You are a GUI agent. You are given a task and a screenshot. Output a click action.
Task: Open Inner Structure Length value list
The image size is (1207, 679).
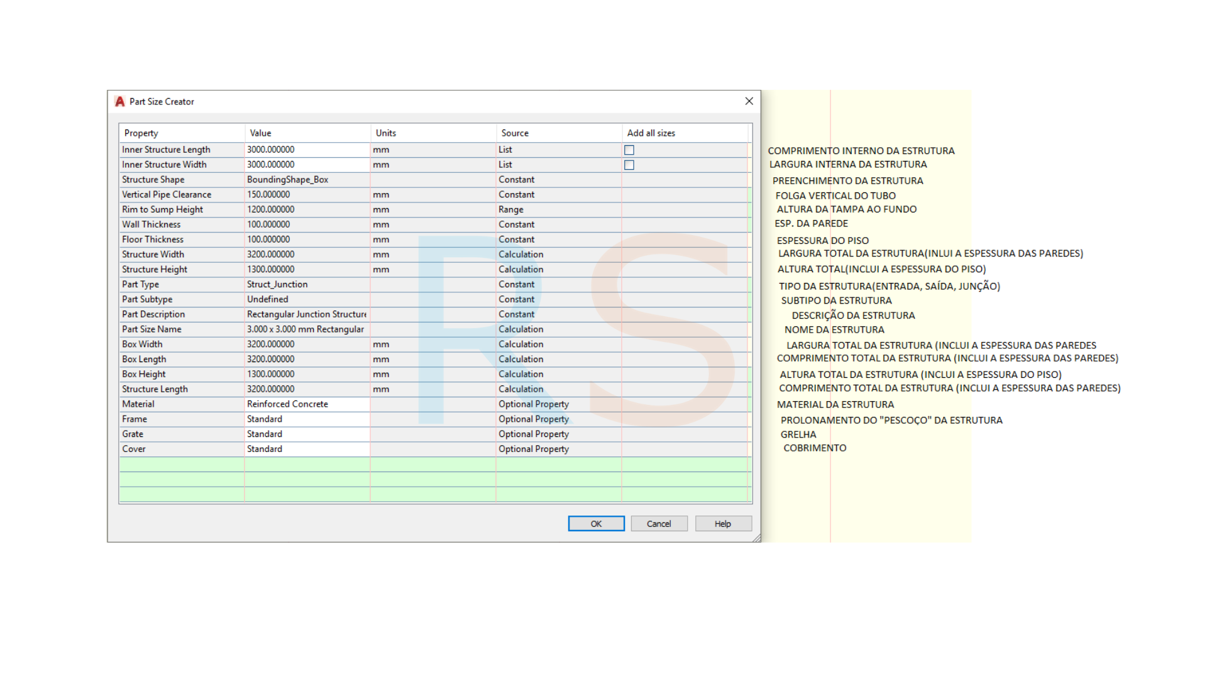point(307,150)
